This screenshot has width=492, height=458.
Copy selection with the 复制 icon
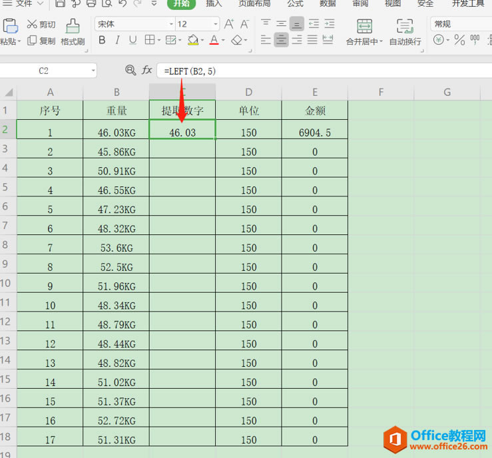click(x=32, y=41)
